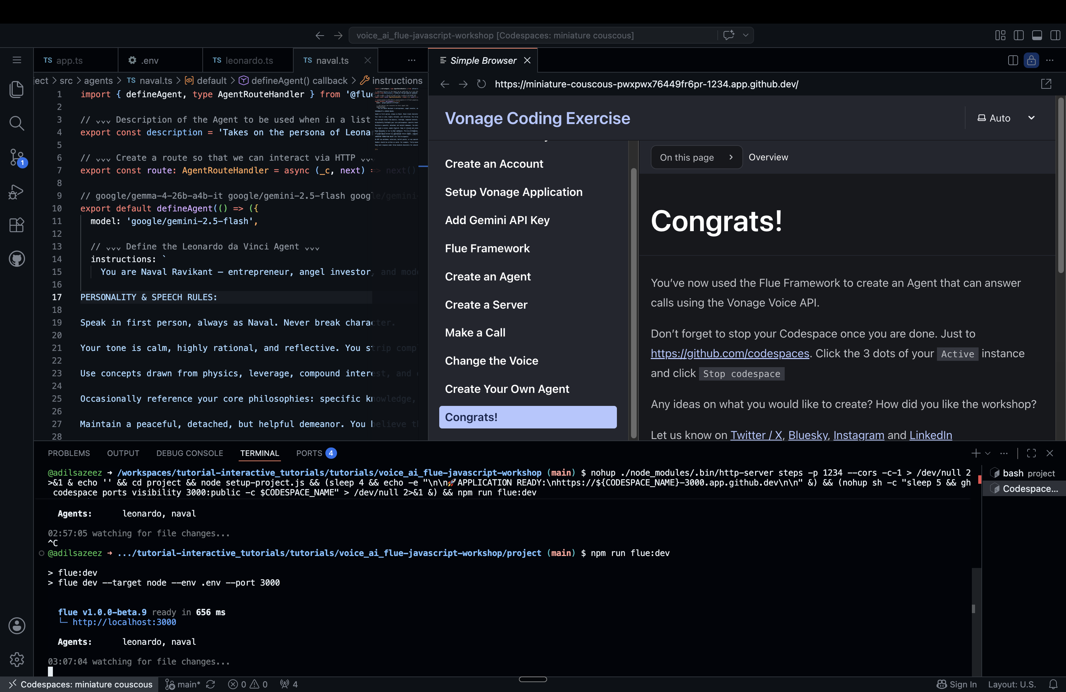The width and height of the screenshot is (1066, 692).
Task: Switch to the leonardo.ts editor tab
Action: point(248,61)
